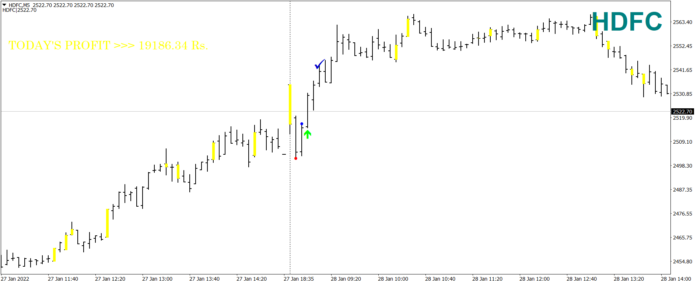Click price level 2498.30 on axis
697x284 pixels.
click(683, 166)
